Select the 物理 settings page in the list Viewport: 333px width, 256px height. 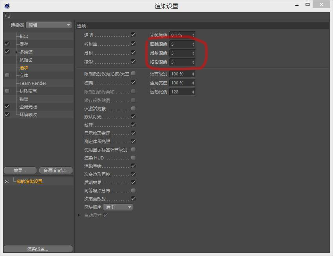tap(24, 99)
